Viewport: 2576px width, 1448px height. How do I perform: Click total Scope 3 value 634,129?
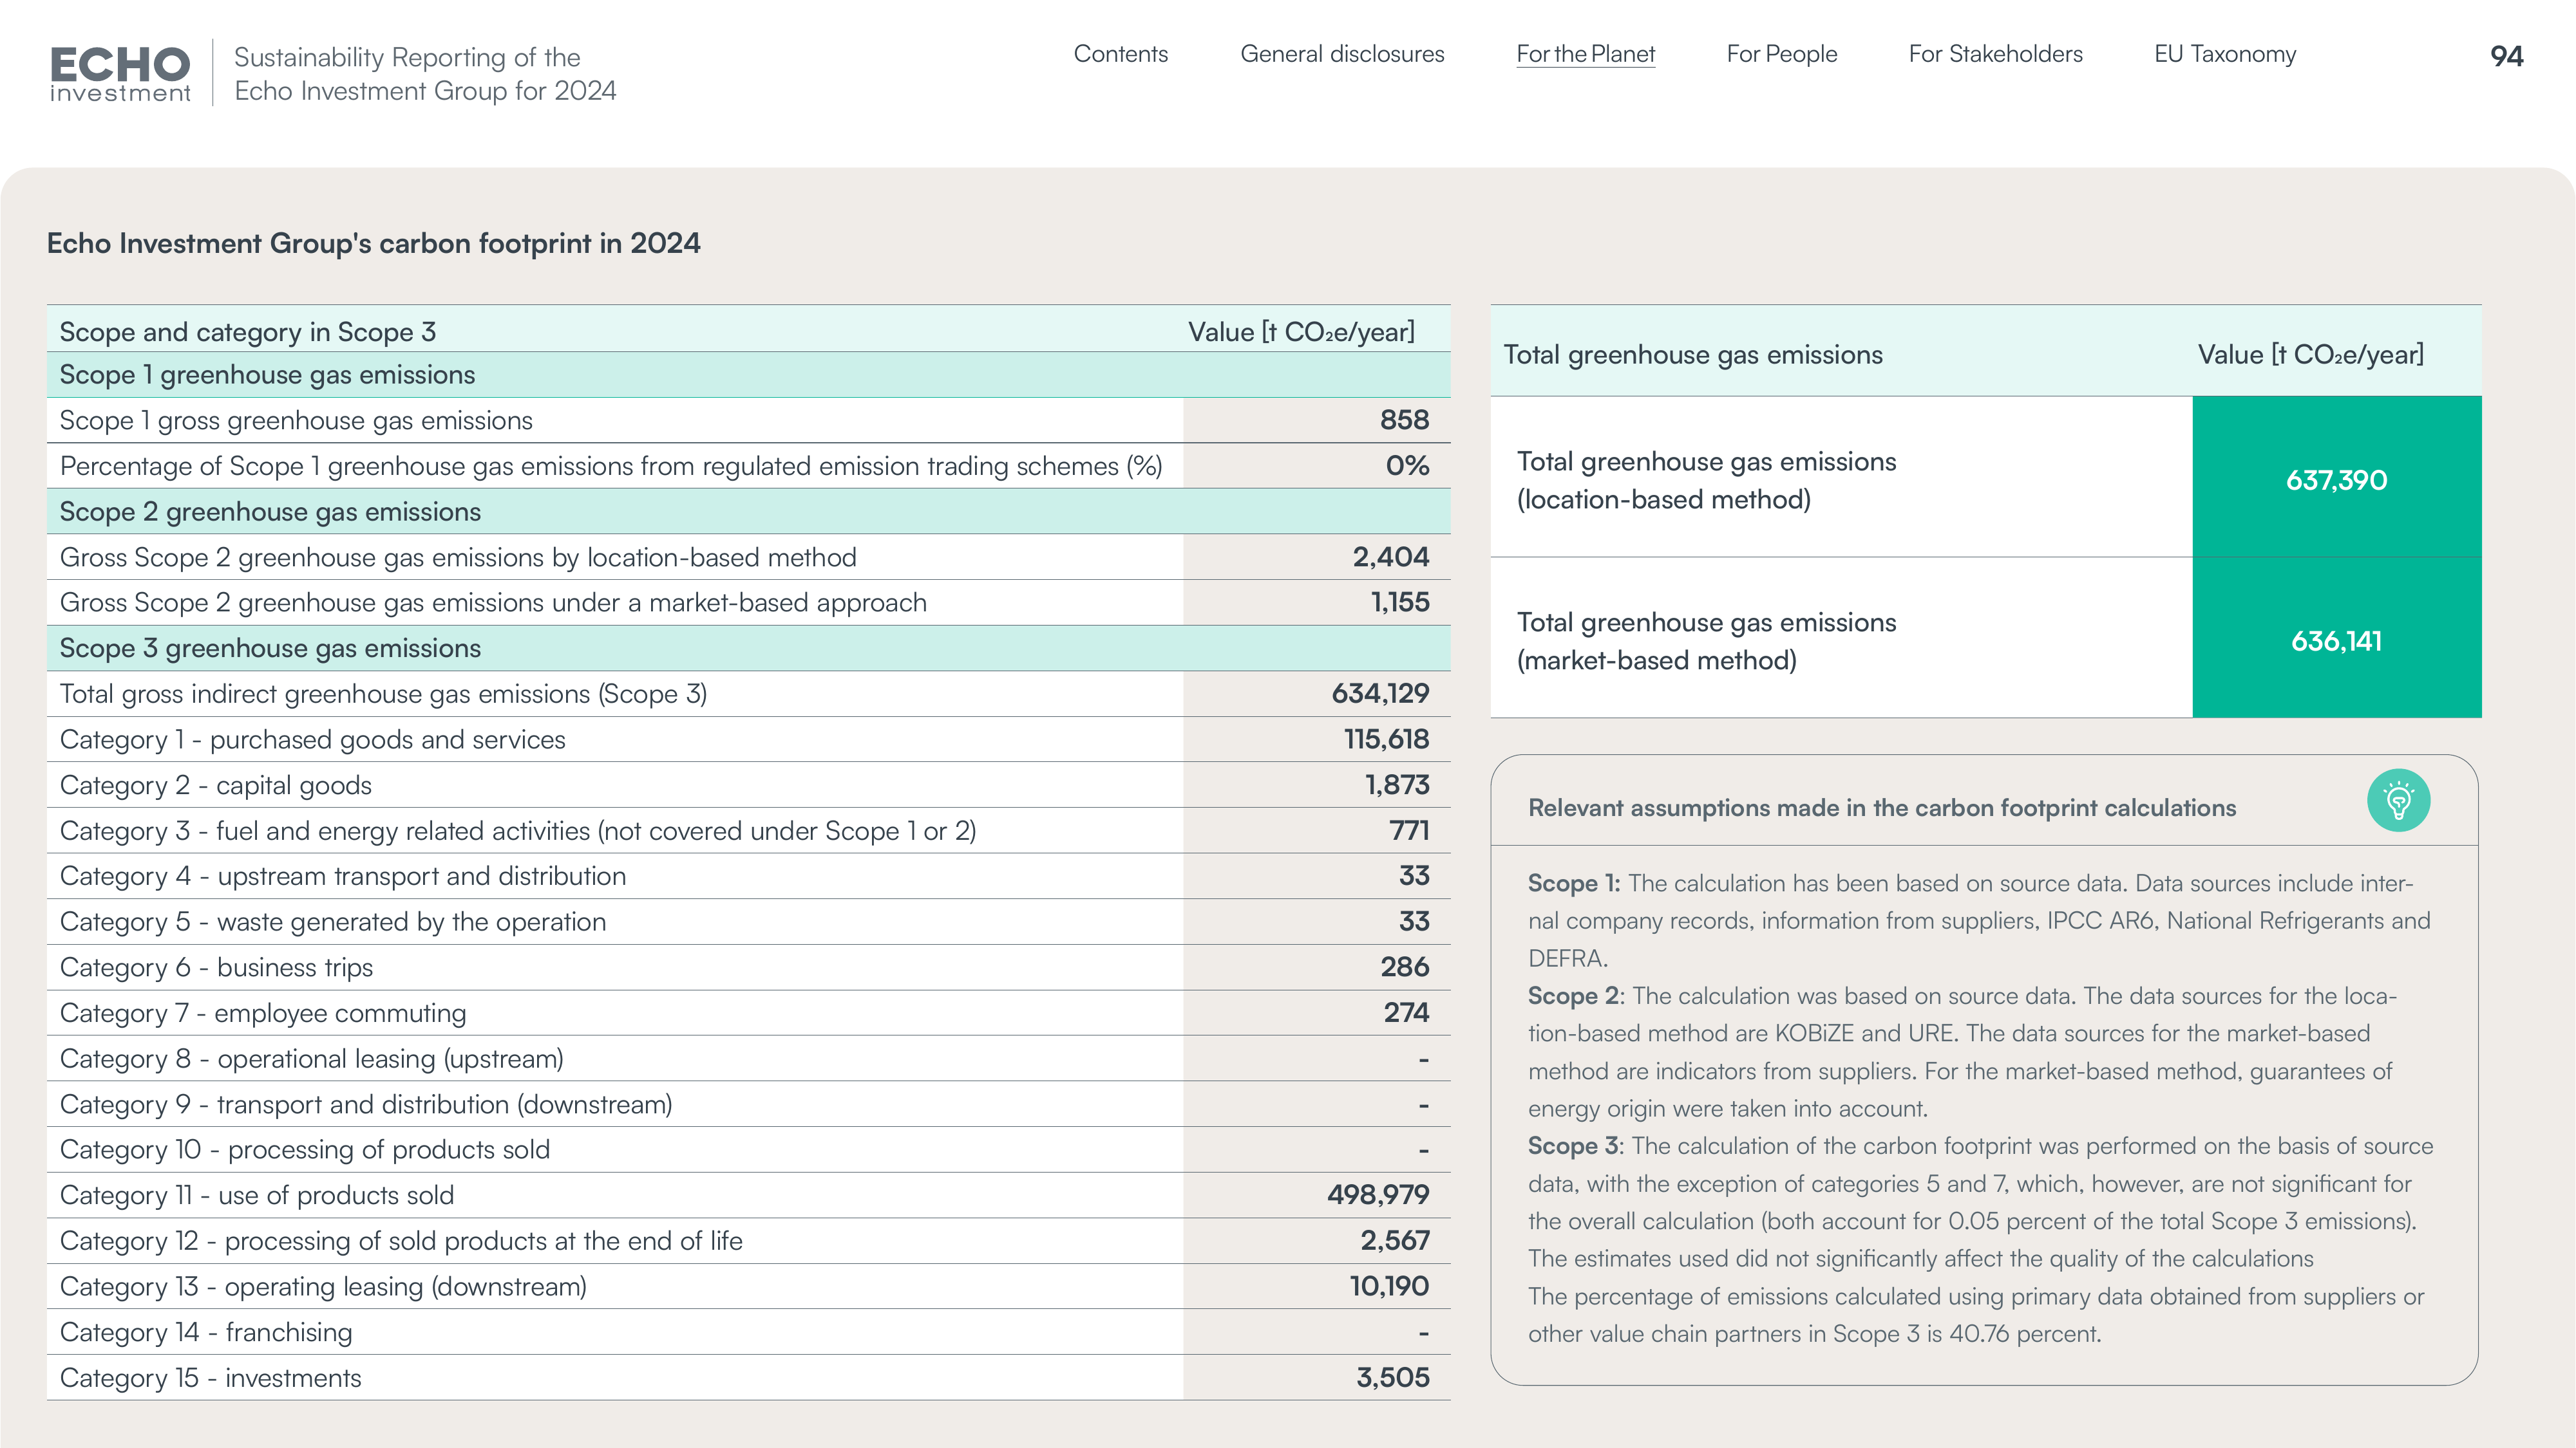(x=1380, y=694)
